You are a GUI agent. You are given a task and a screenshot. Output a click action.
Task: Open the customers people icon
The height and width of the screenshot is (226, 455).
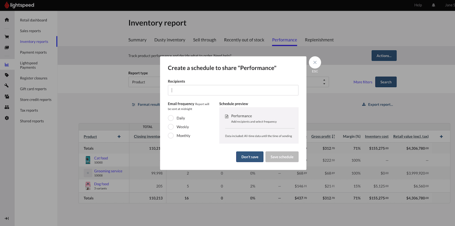tap(7, 107)
